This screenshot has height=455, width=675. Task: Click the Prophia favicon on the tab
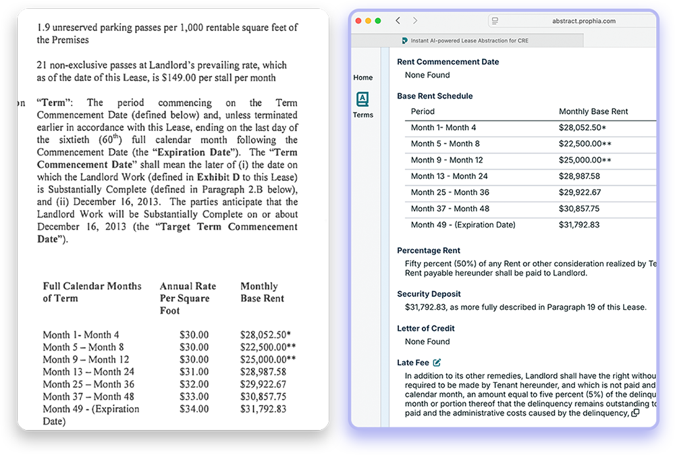(404, 41)
